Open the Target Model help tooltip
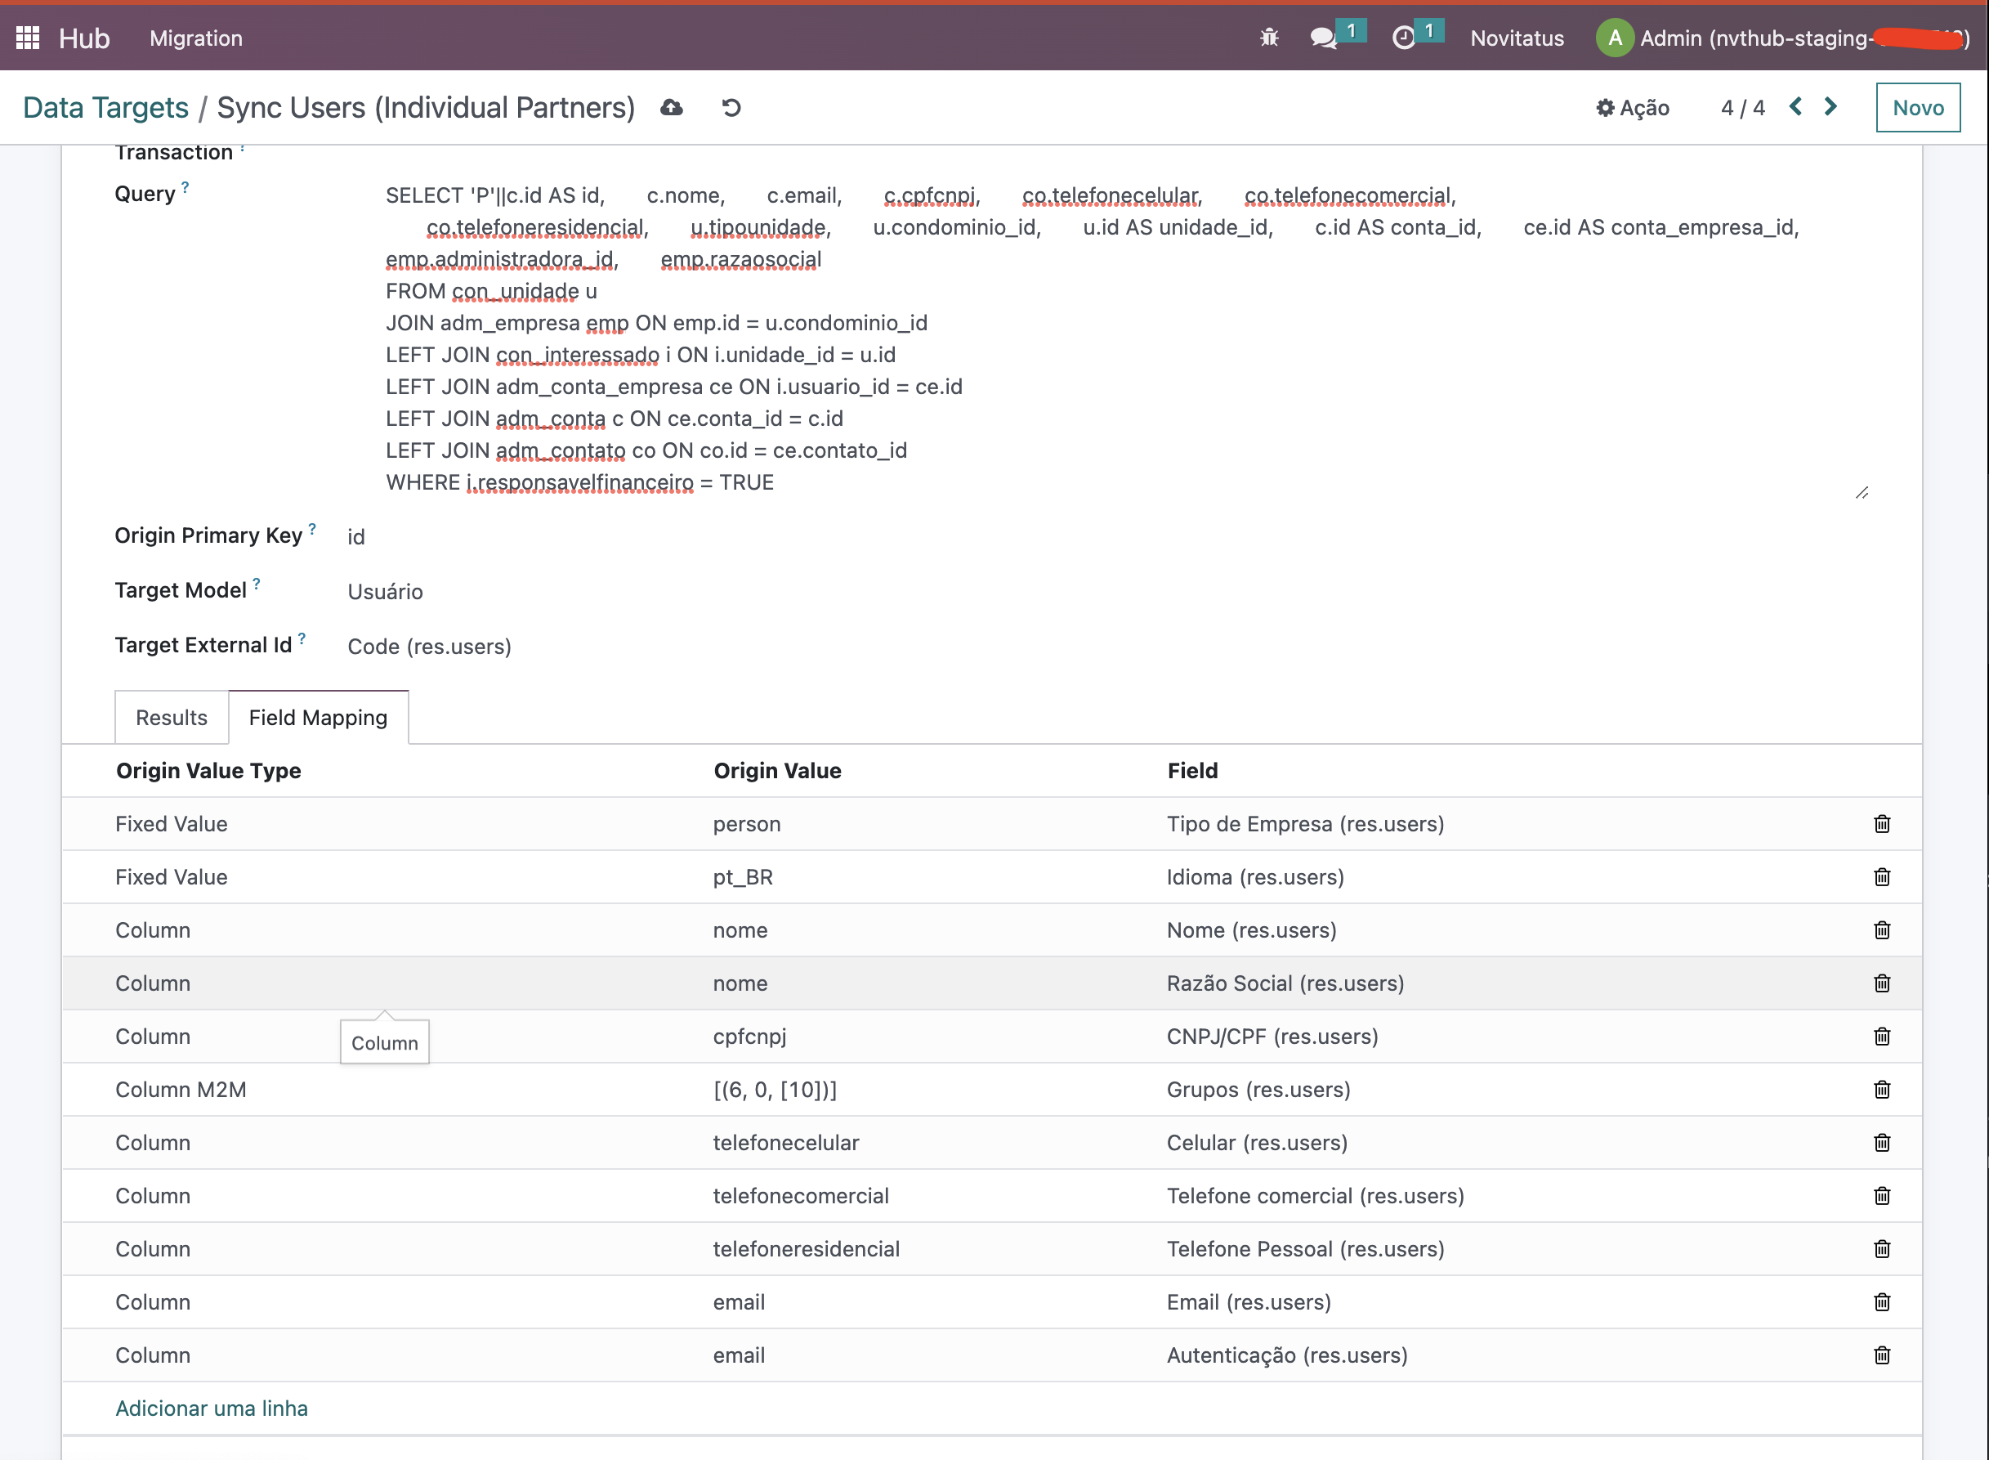The width and height of the screenshot is (1989, 1460). [256, 584]
